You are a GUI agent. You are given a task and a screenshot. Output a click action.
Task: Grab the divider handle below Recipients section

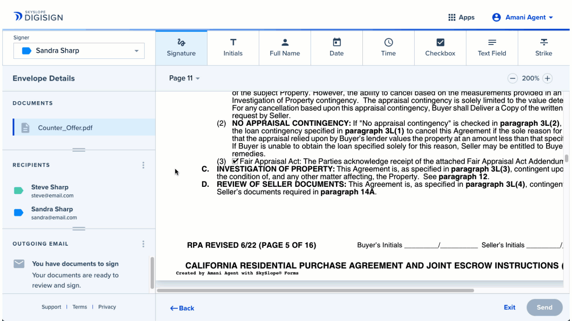point(79,229)
